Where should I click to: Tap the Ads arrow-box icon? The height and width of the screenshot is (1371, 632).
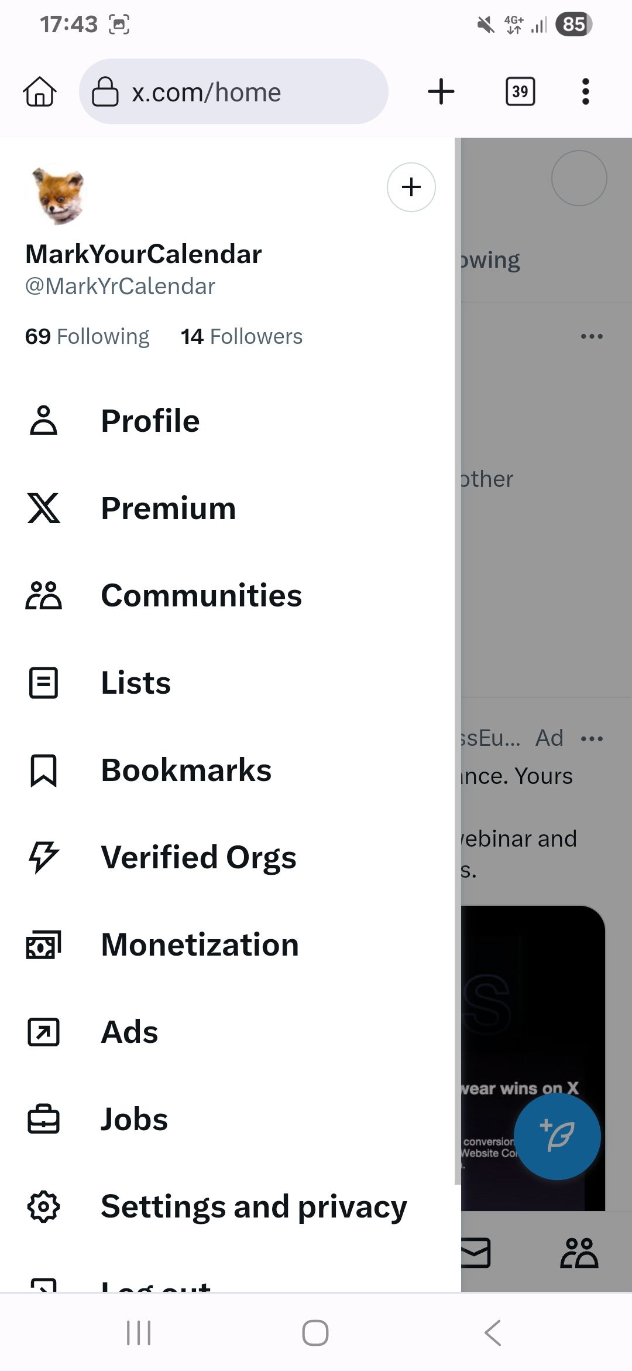click(44, 1032)
